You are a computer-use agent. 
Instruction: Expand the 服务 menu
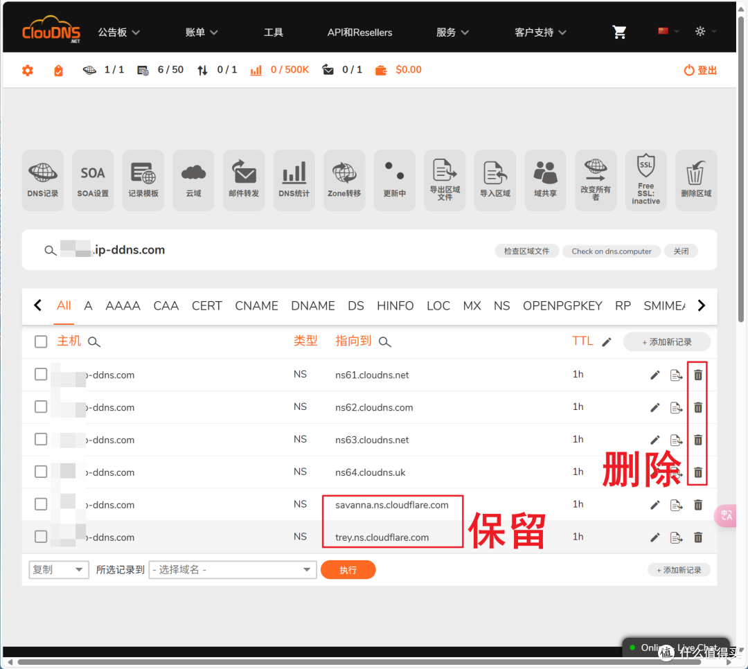[452, 33]
